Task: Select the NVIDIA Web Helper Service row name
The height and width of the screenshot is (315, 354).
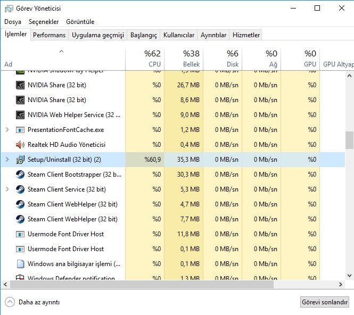Action: [x=74, y=115]
